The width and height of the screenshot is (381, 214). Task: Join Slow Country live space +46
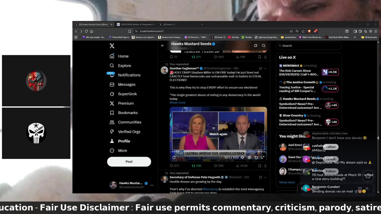click(x=331, y=122)
